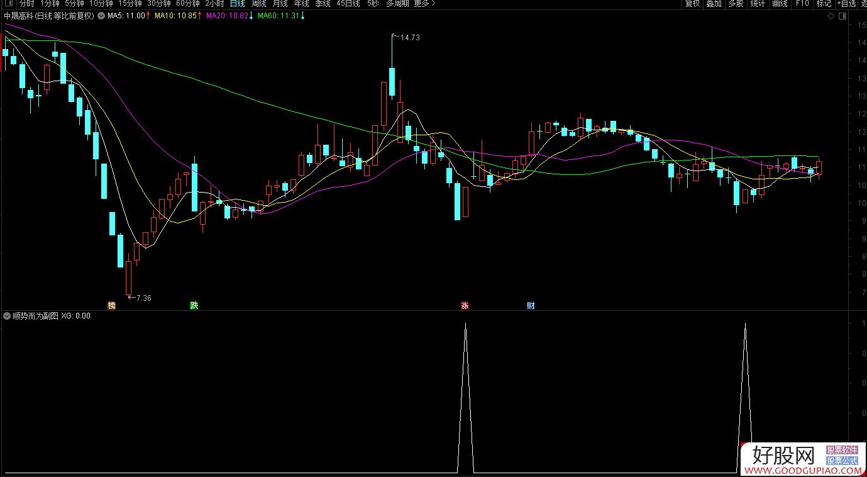The height and width of the screenshot is (477, 867).
Task: Open main chart indicator dropdown next to 中晟高科
Action: click(x=101, y=16)
